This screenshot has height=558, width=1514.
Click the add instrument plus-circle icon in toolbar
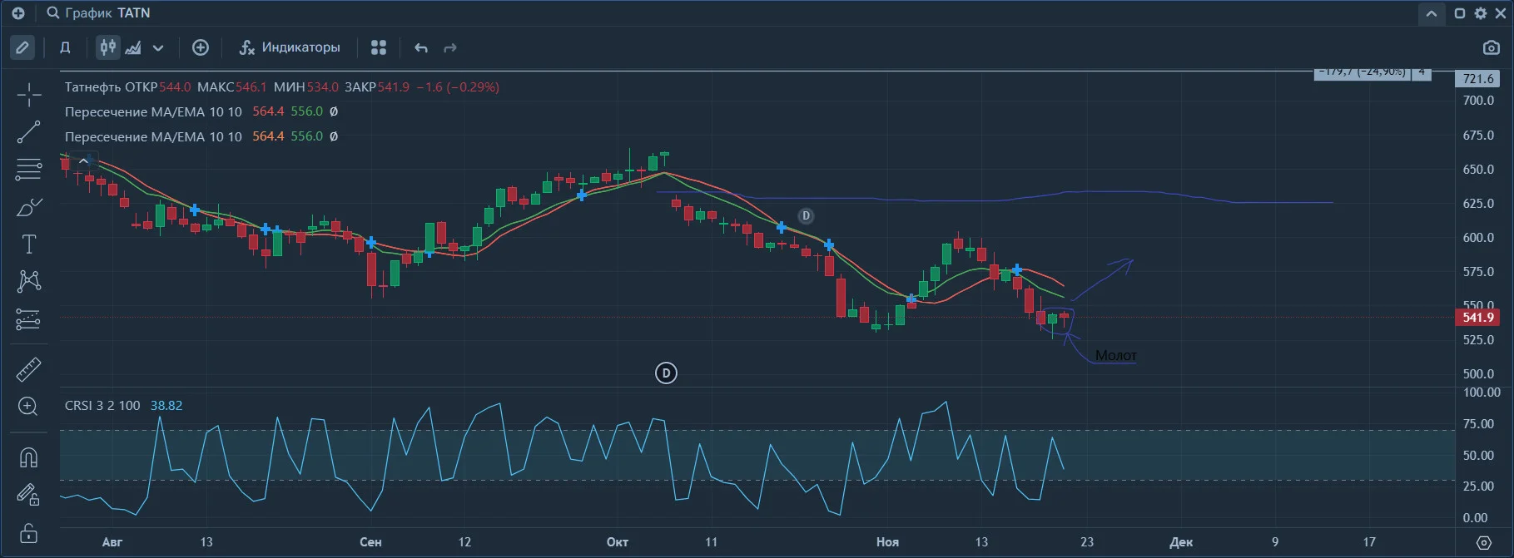point(201,47)
